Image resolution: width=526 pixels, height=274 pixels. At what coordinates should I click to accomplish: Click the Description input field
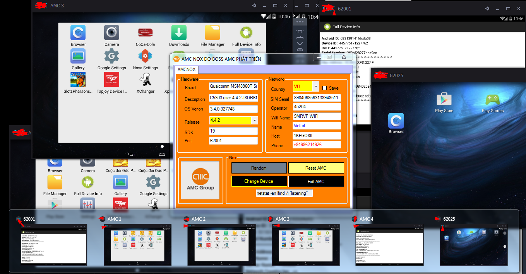click(233, 98)
